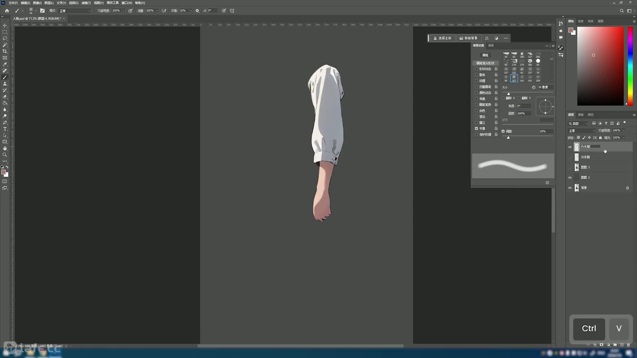The width and height of the screenshot is (637, 358).
Task: Reset brush size to original icon
Action: pos(533,87)
